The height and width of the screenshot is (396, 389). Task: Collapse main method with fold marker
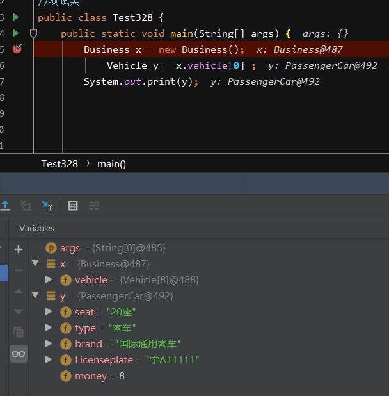33,33
